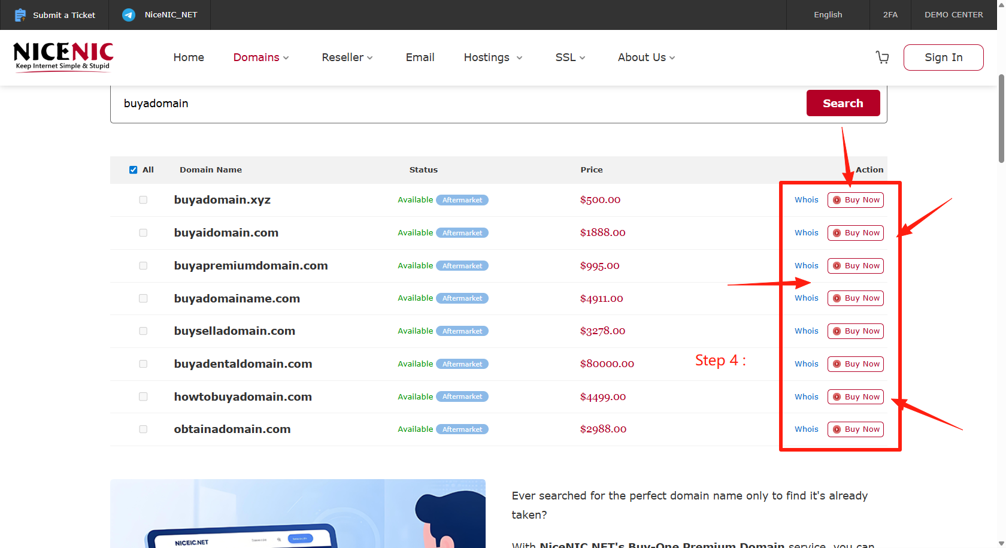Open the shopping cart in the header
Image resolution: width=1006 pixels, height=548 pixels.
pyautogui.click(x=882, y=57)
